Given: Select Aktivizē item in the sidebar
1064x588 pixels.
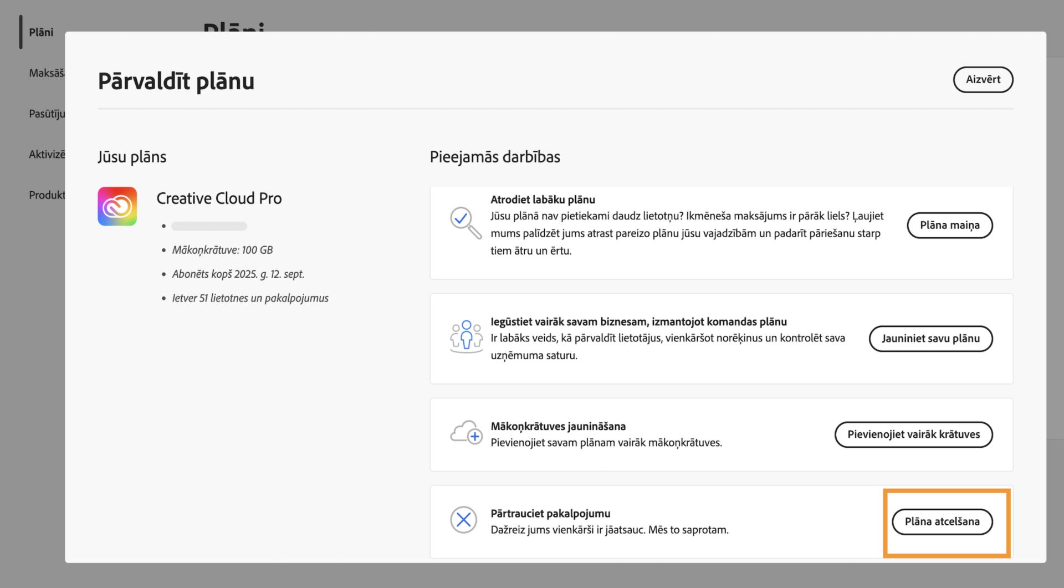Looking at the screenshot, I should [x=47, y=154].
